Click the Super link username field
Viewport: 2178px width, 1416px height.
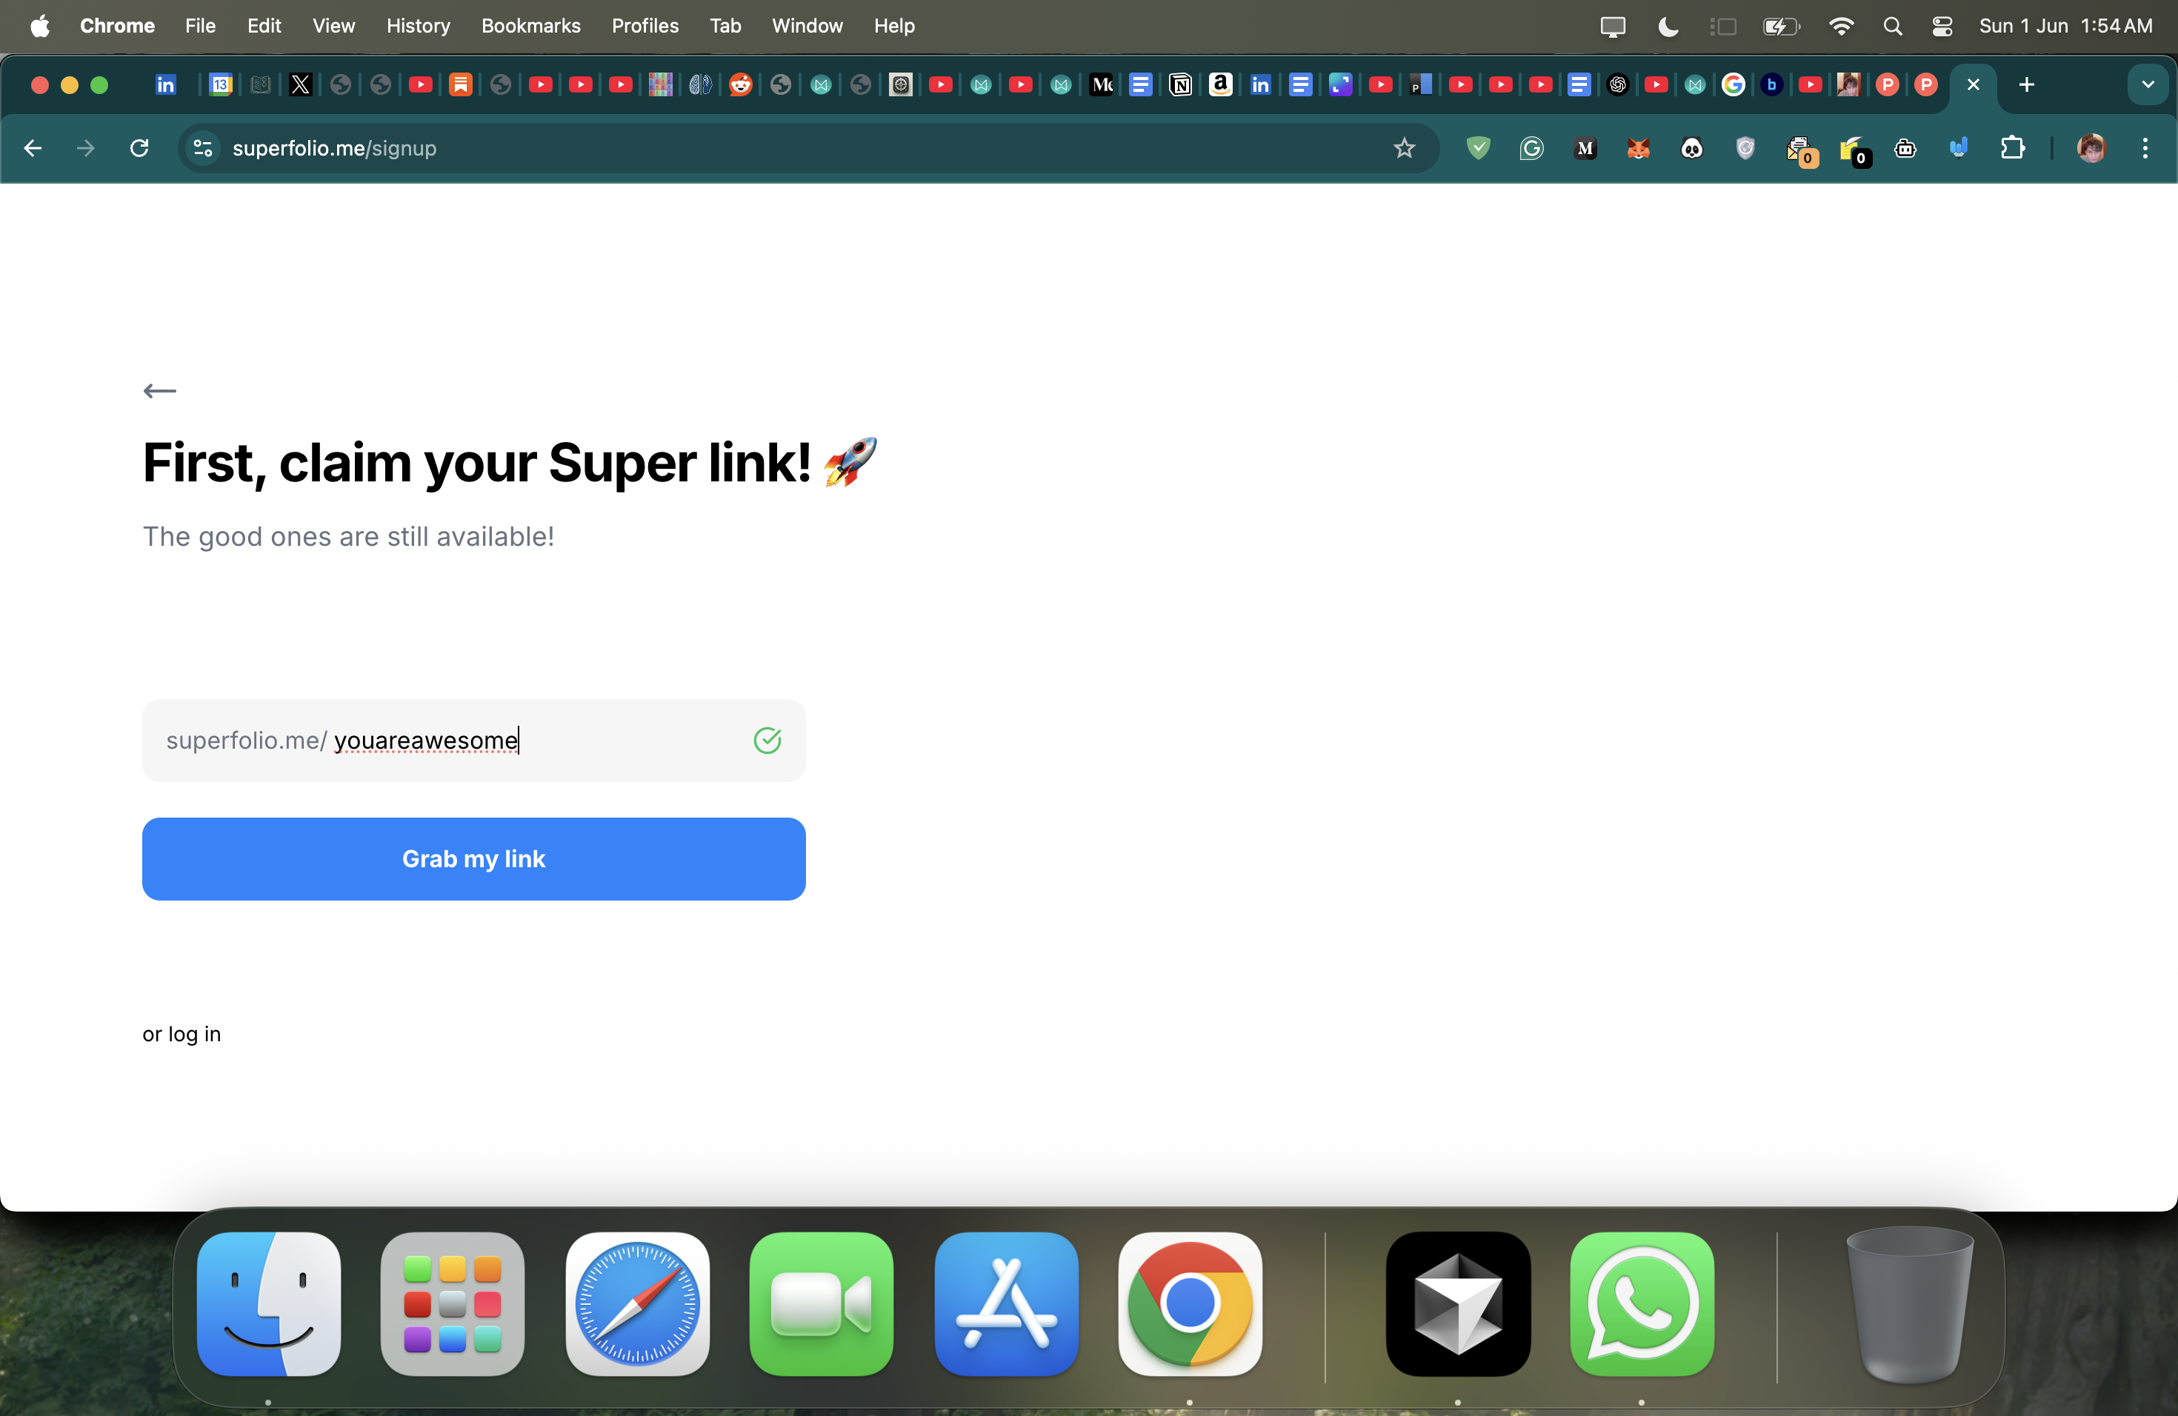[x=473, y=740]
